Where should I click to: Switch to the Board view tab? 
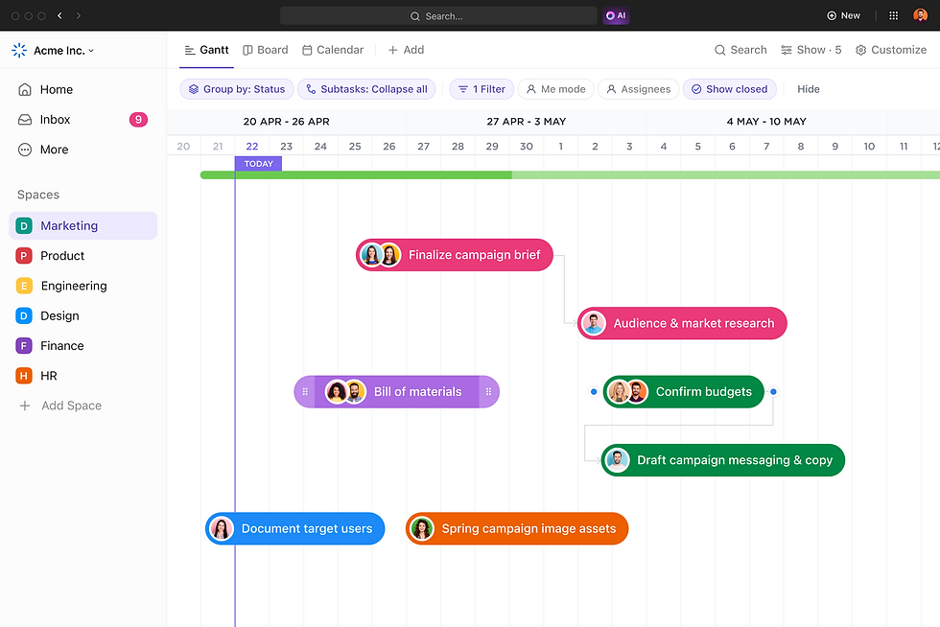[x=265, y=50]
